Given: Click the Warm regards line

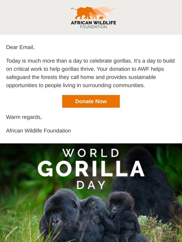Looking at the screenshot, I should 24,117.
